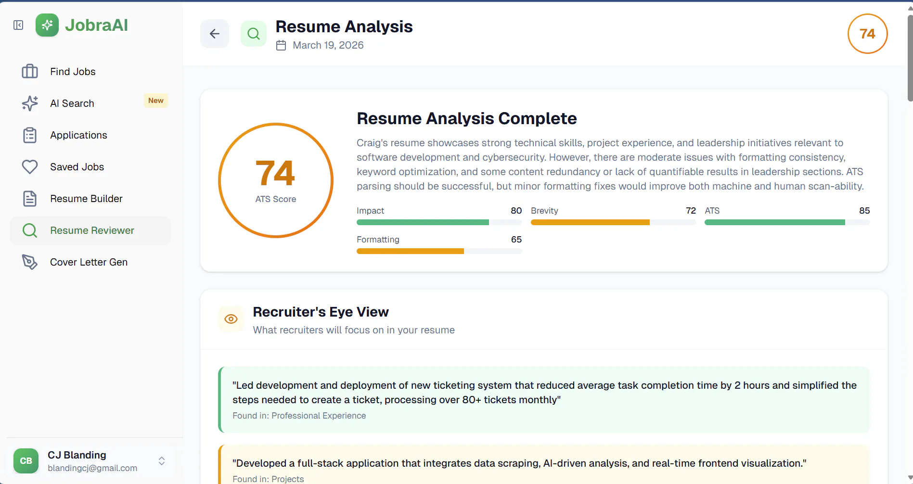
Task: Open Resume Builder
Action: coord(90,199)
